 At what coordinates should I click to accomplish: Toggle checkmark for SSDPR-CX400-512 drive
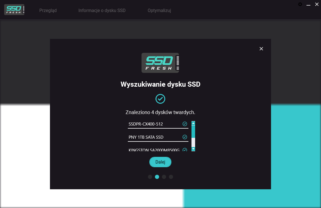(x=185, y=124)
